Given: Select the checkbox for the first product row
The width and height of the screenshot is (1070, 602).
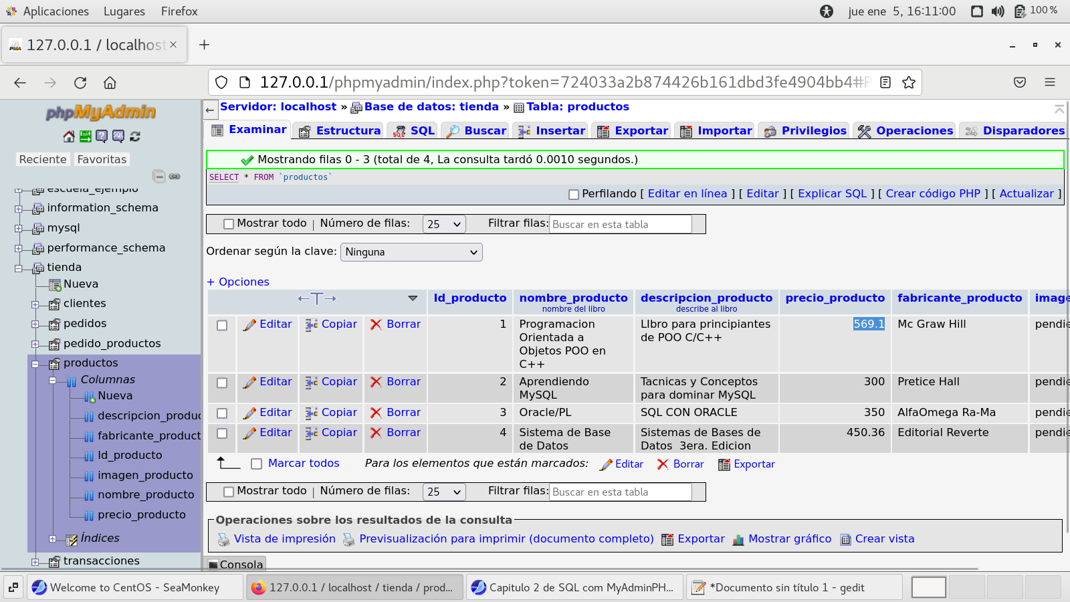Looking at the screenshot, I should tap(222, 326).
